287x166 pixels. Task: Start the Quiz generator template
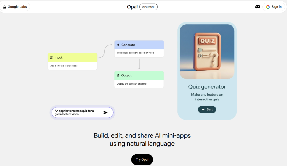click(x=207, y=109)
